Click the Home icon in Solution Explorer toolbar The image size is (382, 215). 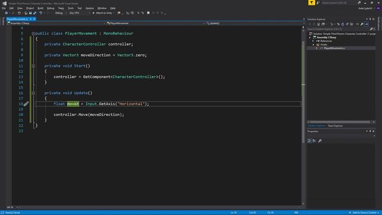click(318, 24)
